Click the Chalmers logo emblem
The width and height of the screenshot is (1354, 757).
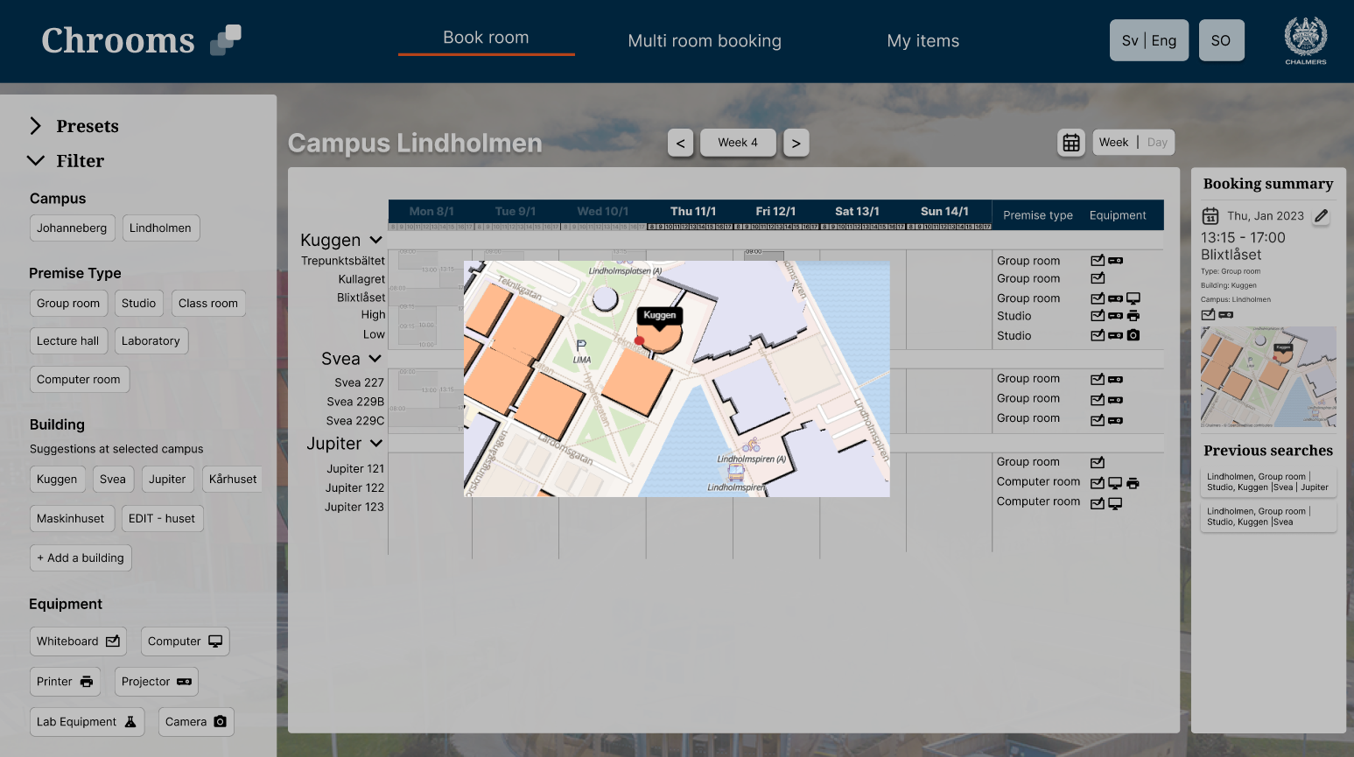click(x=1305, y=38)
